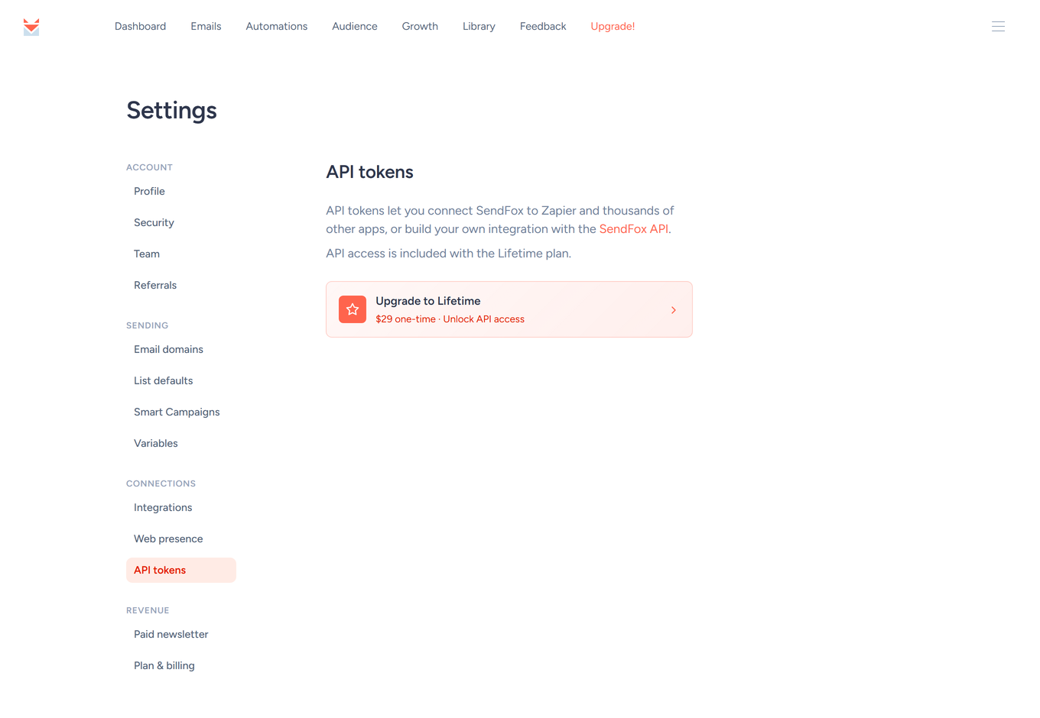Click the red Upgrade! link
This screenshot has height=718, width=1040.
[x=613, y=26]
